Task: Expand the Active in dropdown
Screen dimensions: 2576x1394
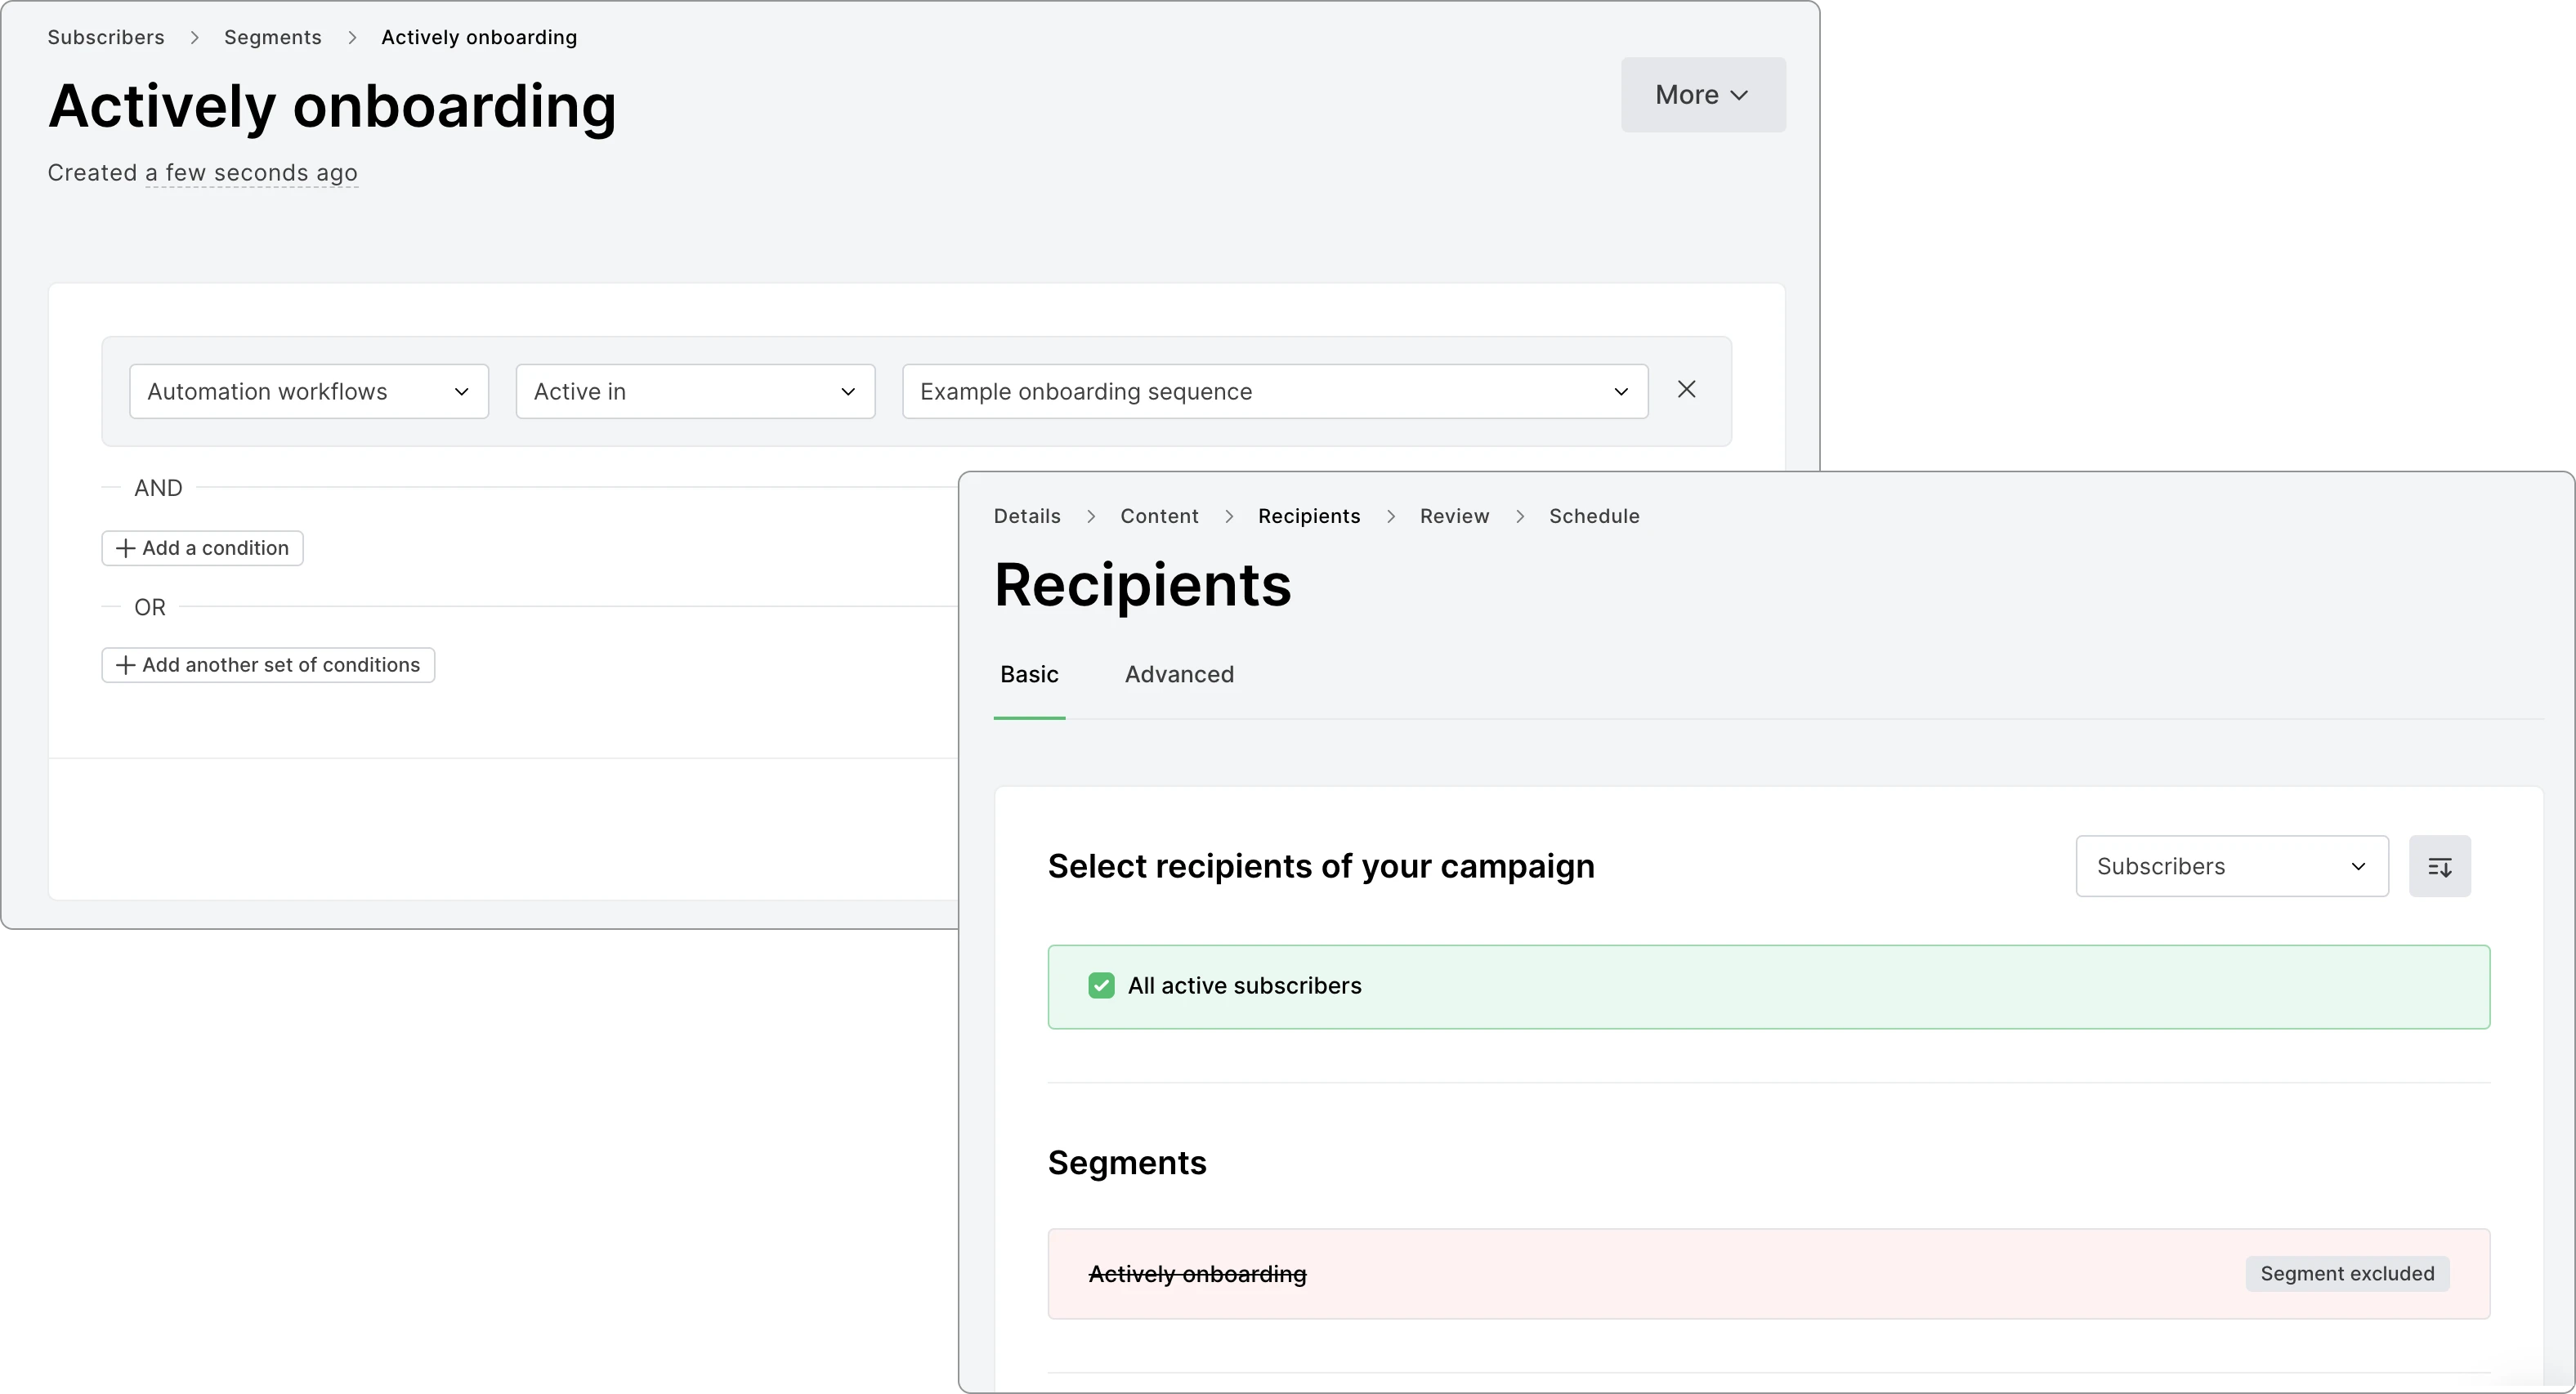Action: (695, 392)
